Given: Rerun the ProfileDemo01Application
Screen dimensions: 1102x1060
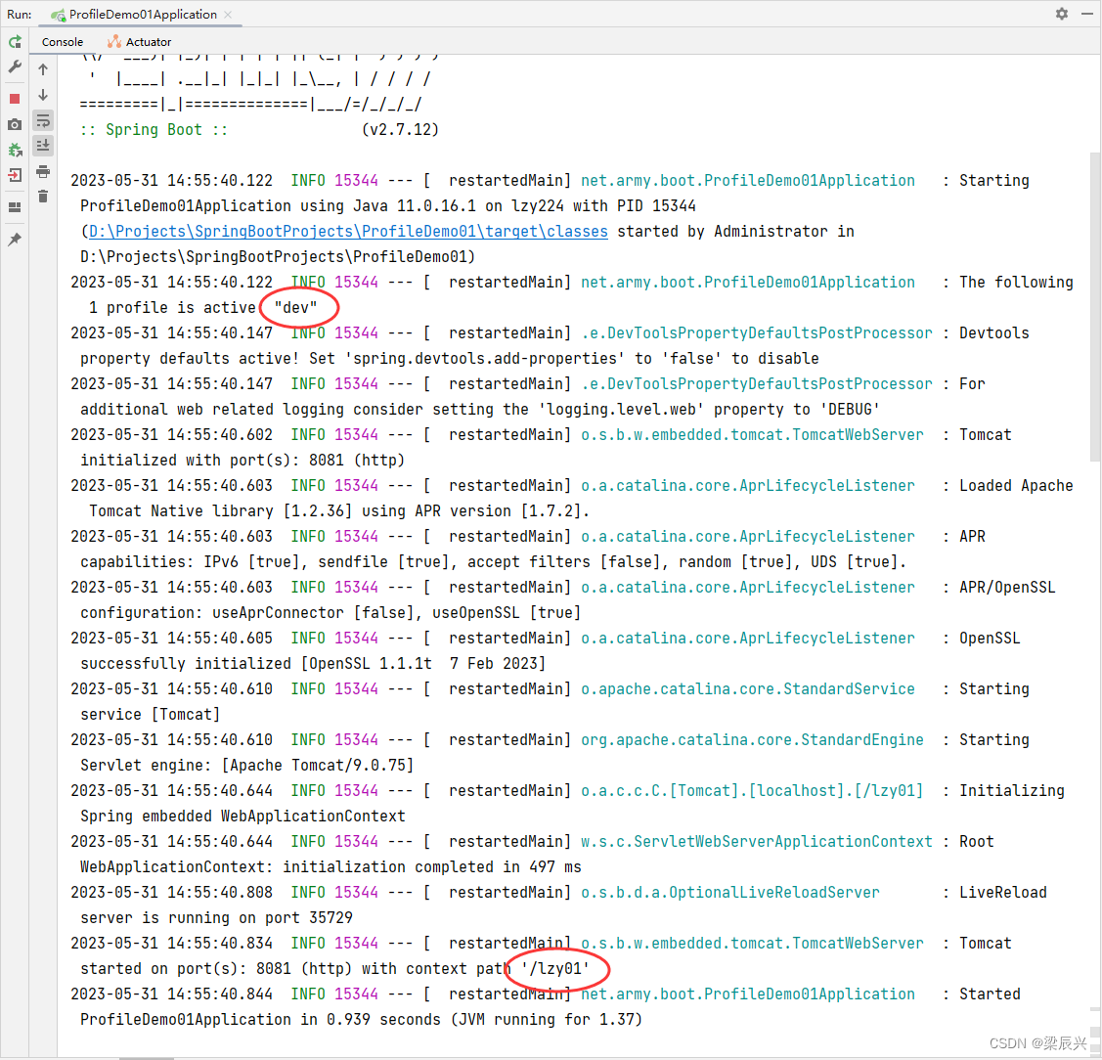Looking at the screenshot, I should 15,42.
